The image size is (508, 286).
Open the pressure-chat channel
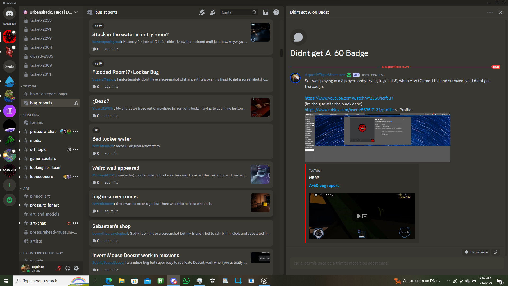[x=43, y=132]
